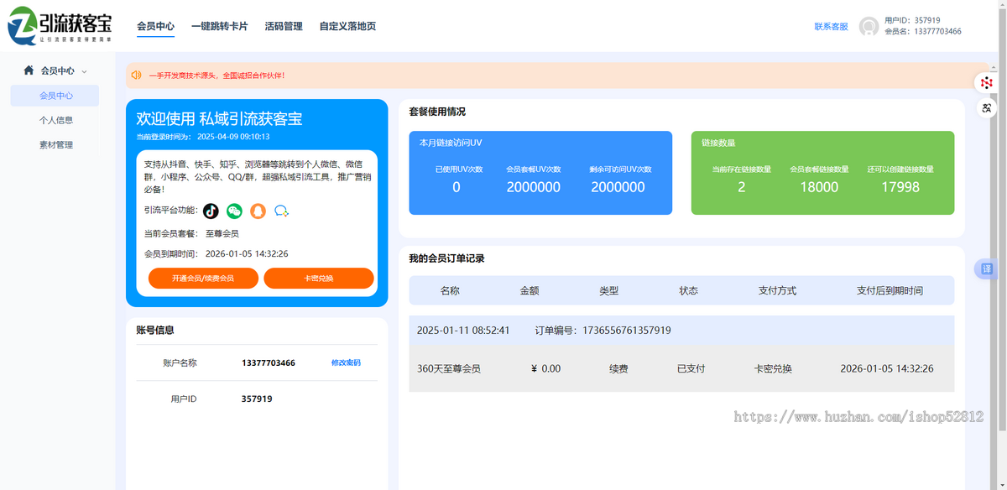The image size is (1007, 490).
Task: Click the 支付方式 column header
Action: tap(777, 290)
